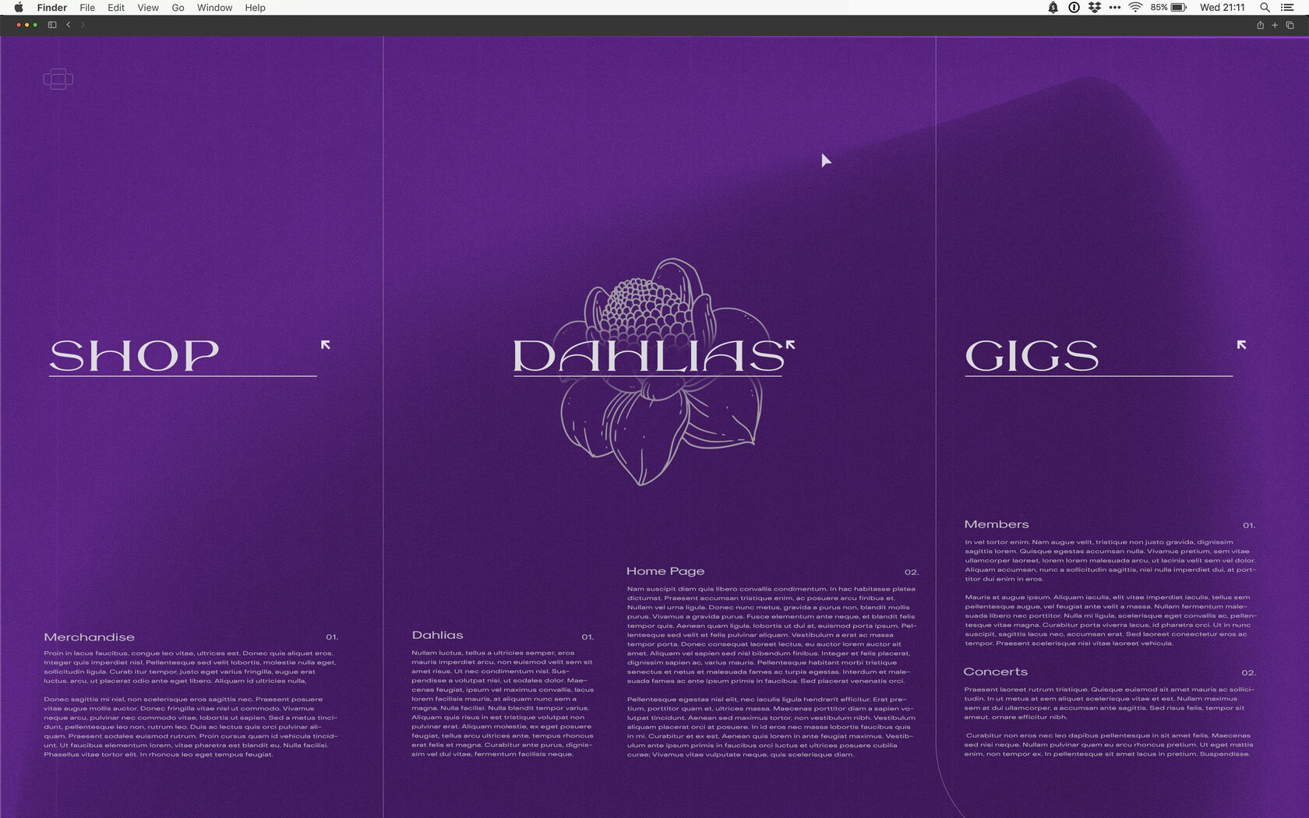
Task: Open the Dropbox menu bar icon
Action: (1095, 8)
